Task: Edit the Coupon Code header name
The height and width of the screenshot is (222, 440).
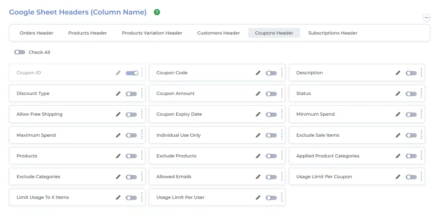Action: (258, 73)
